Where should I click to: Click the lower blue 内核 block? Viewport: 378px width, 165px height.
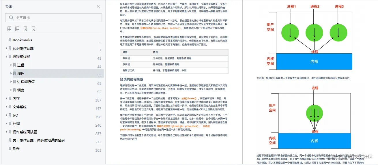(314, 141)
